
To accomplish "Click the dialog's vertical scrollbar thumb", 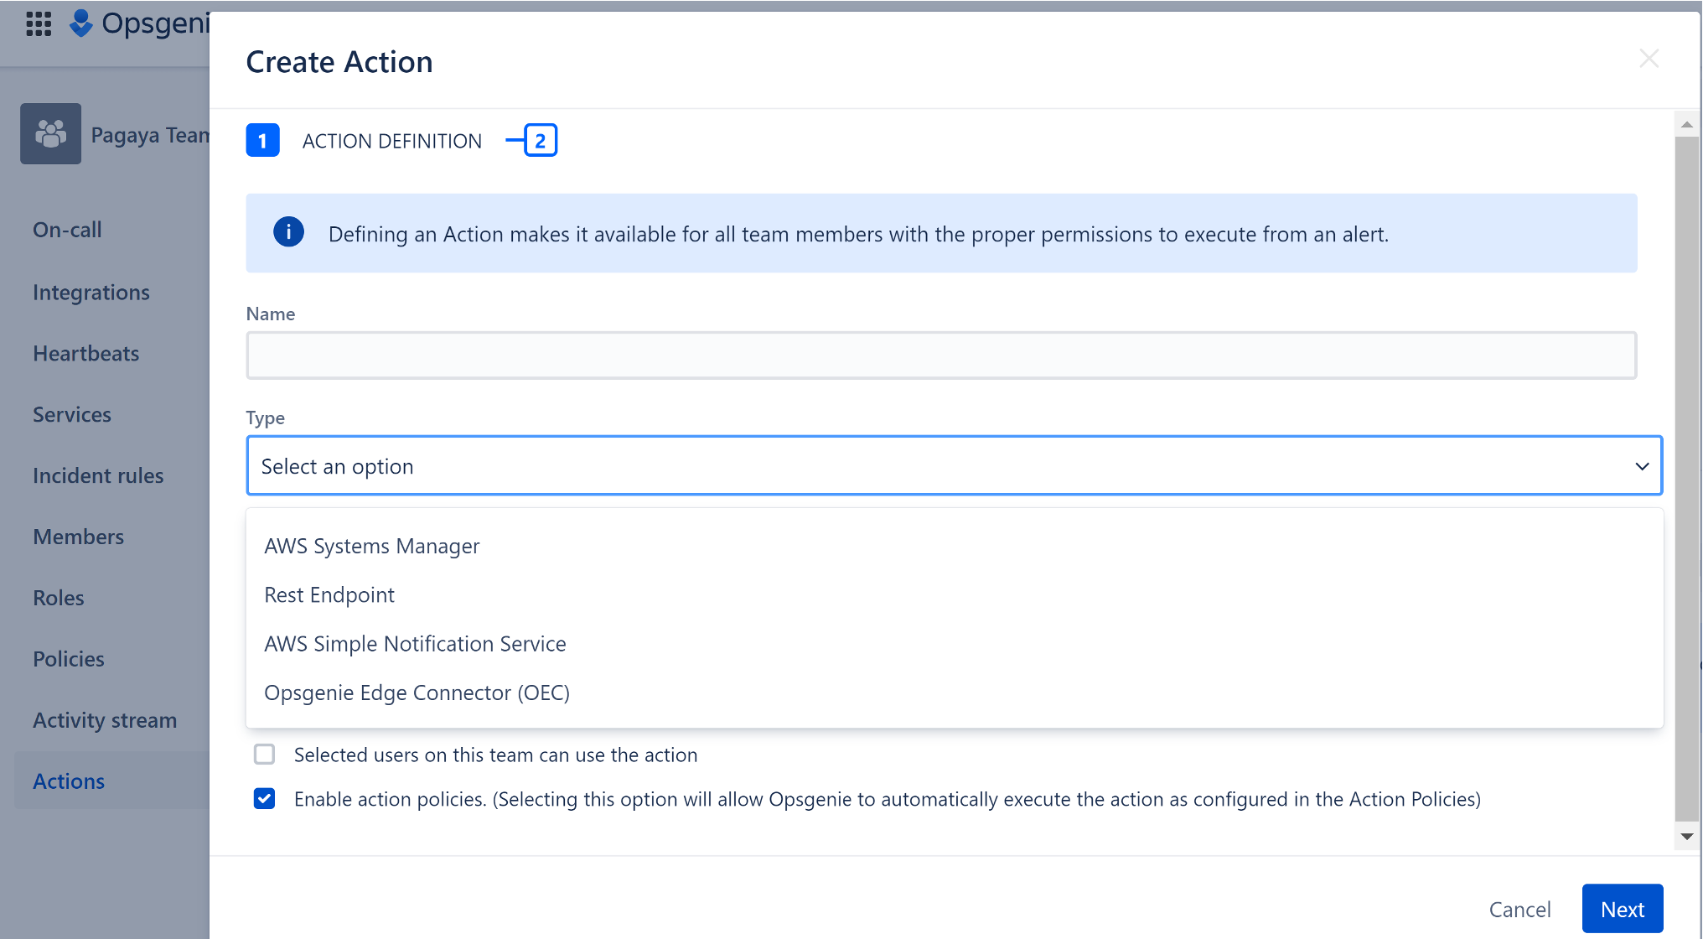I will (1686, 478).
